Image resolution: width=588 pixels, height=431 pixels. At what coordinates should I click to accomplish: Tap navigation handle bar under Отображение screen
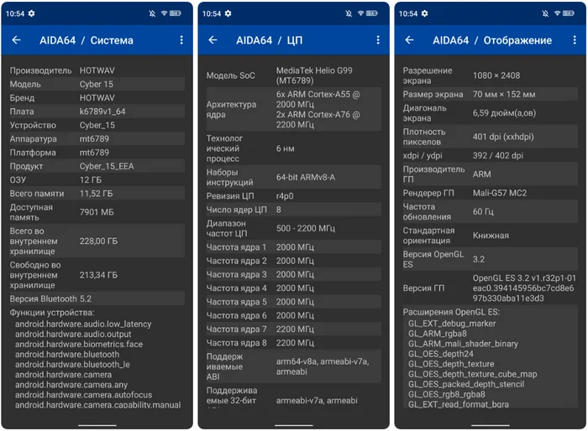(490, 425)
